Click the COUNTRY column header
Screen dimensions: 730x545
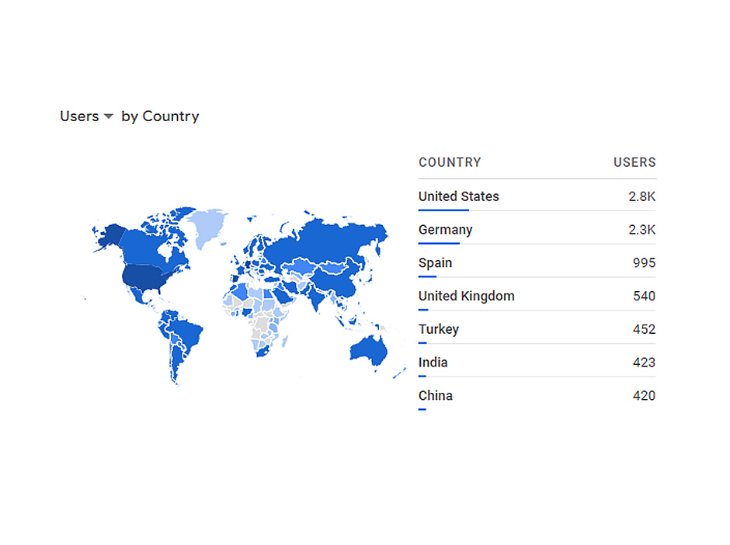tap(450, 162)
